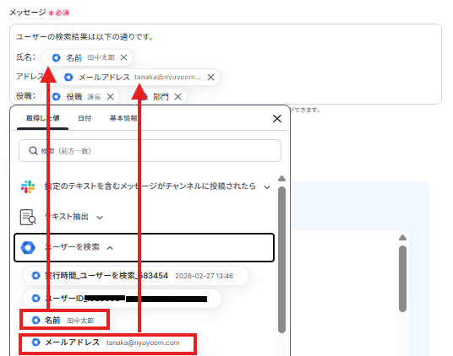Remove the 部門 chip from the message
Viewport: 453px width, 356px height.
pyautogui.click(x=177, y=96)
